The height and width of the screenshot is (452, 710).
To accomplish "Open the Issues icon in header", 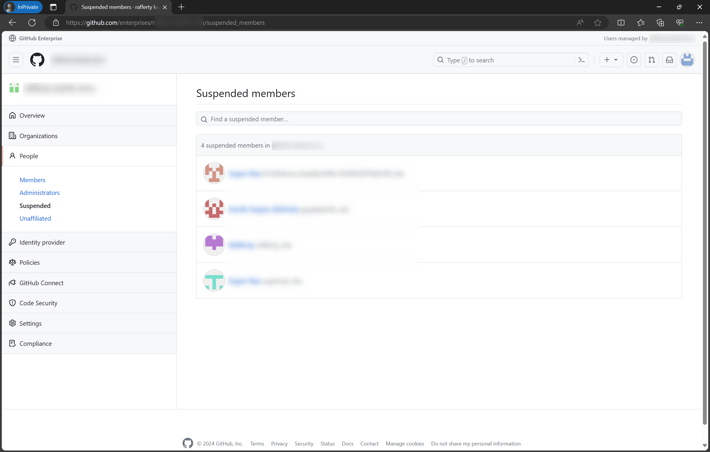I will [x=634, y=60].
